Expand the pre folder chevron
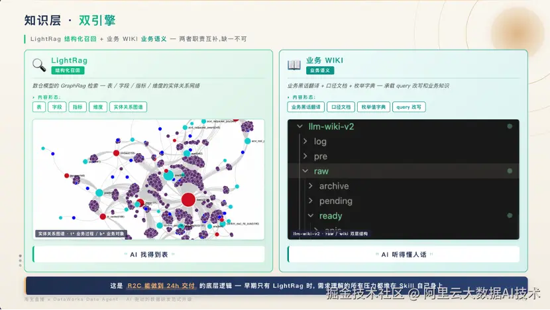Image resolution: width=550 pixels, height=310 pixels. [x=305, y=156]
